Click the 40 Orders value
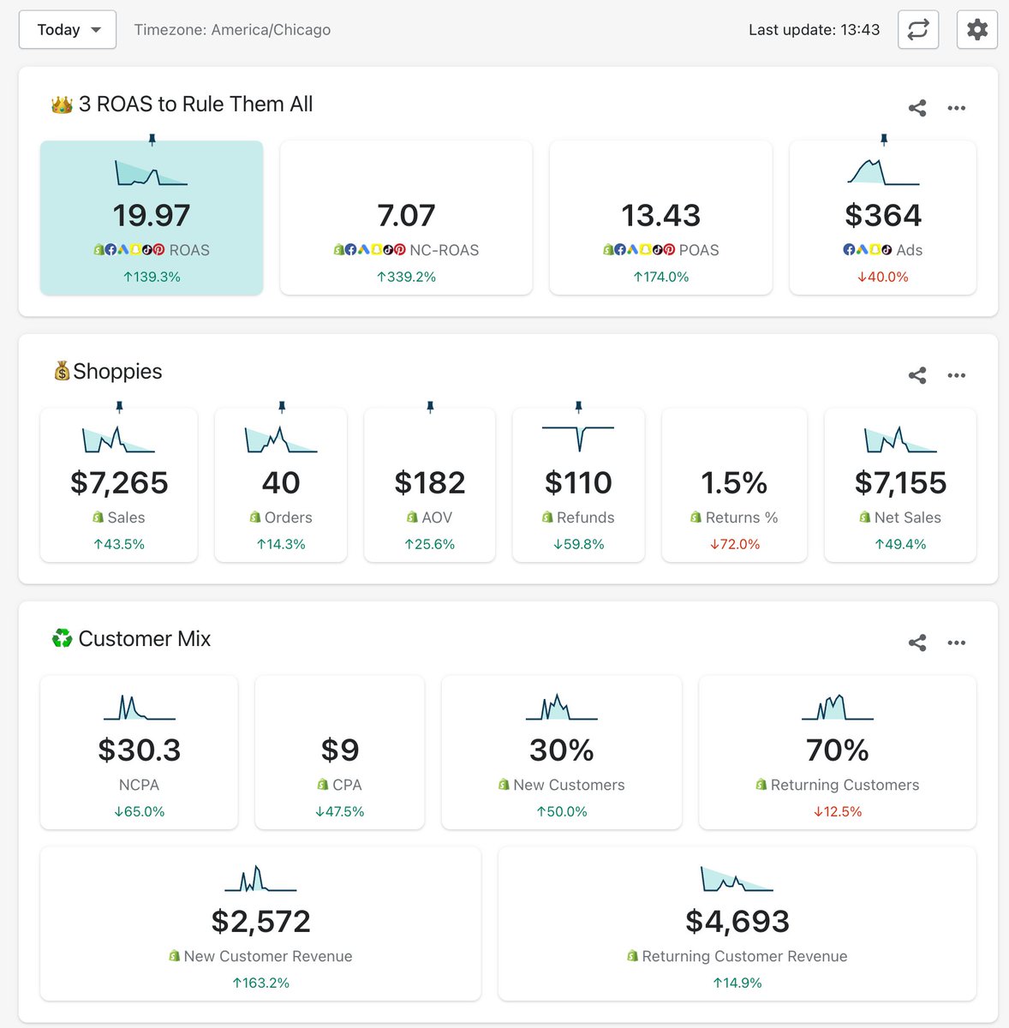The width and height of the screenshot is (1009, 1028). click(x=281, y=482)
